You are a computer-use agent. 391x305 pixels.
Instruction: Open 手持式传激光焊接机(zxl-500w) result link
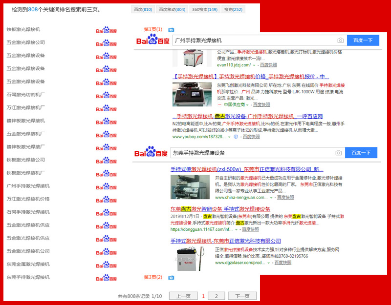pyautogui.click(x=247, y=169)
